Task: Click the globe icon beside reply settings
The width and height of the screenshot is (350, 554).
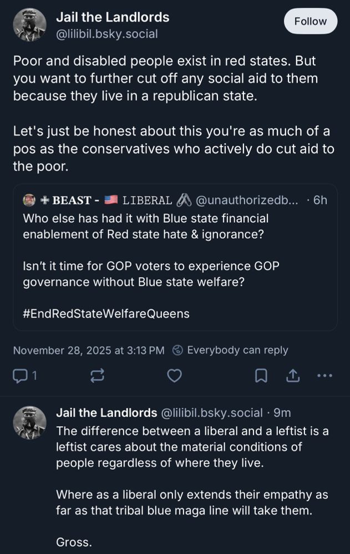Action: tap(177, 350)
